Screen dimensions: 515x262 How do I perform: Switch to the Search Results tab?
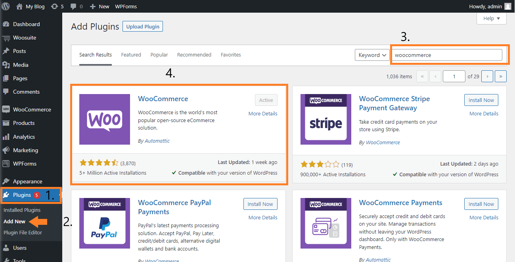click(x=96, y=55)
